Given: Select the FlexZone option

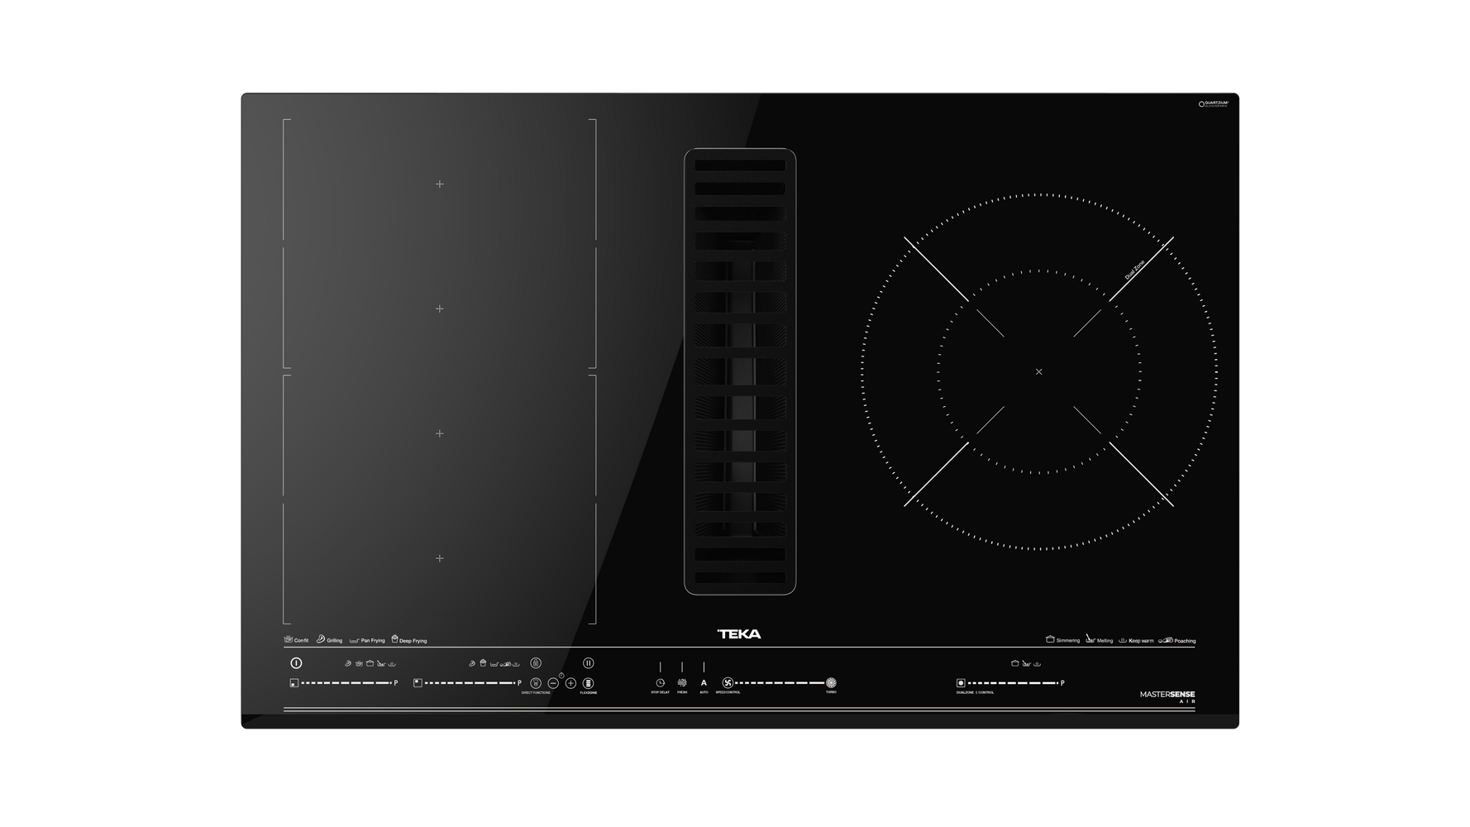Looking at the screenshot, I should point(588,682).
